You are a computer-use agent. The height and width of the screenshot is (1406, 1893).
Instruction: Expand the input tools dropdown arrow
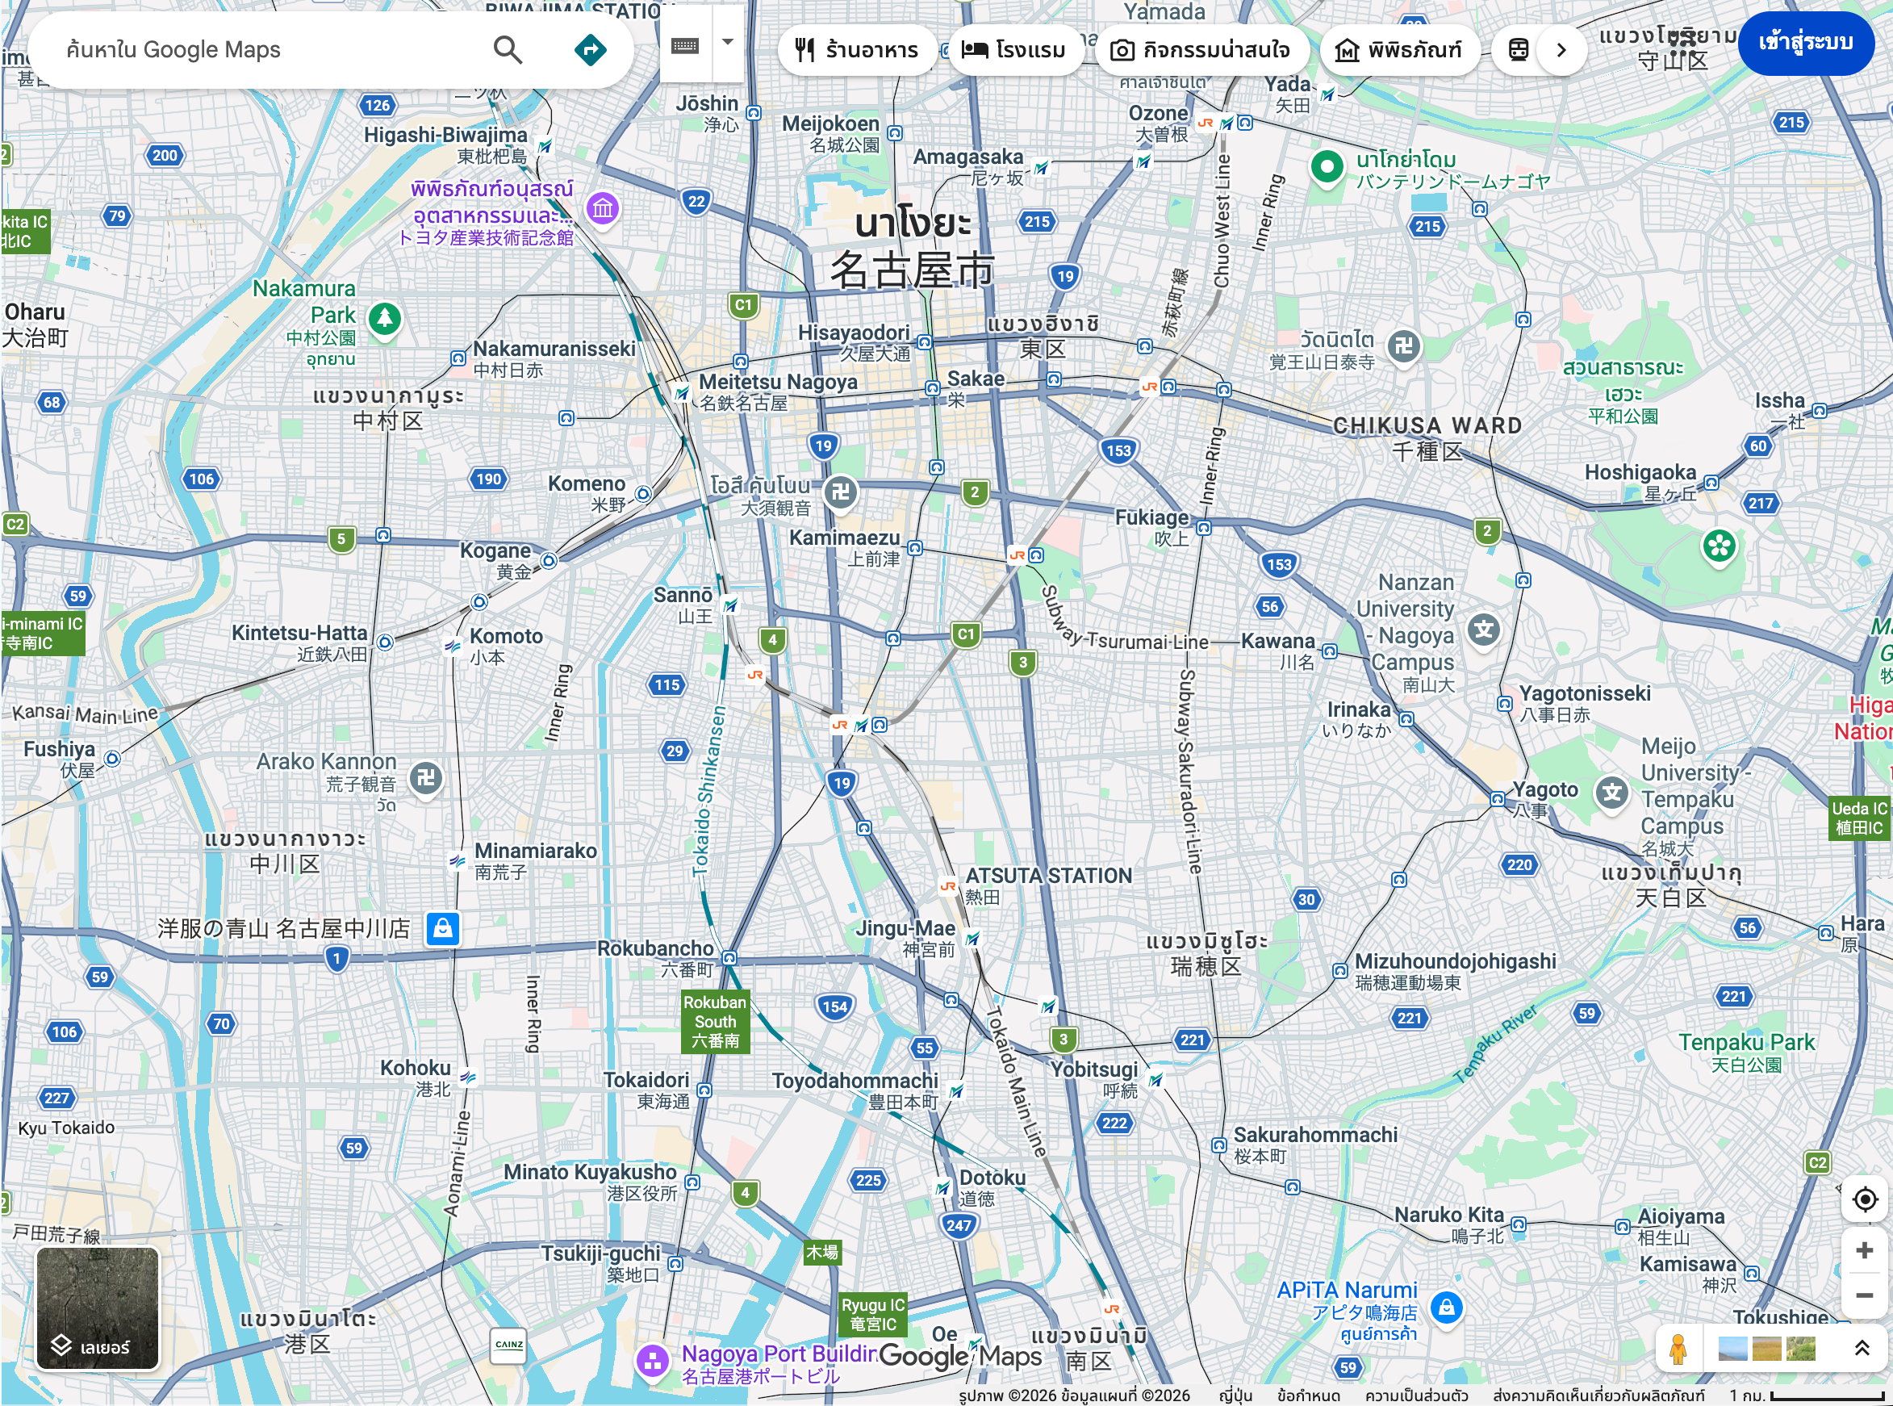(727, 41)
